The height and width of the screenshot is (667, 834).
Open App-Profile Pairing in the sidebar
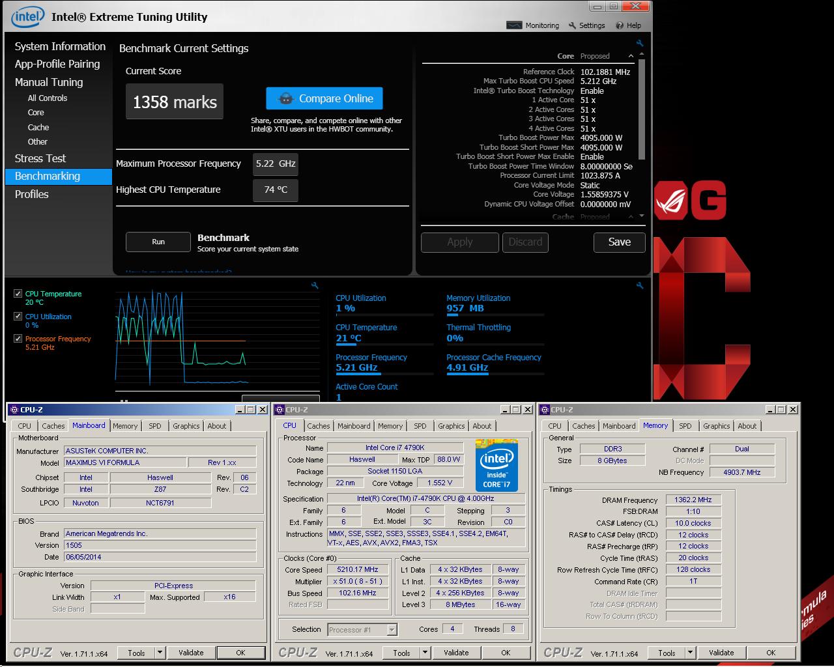(x=57, y=64)
